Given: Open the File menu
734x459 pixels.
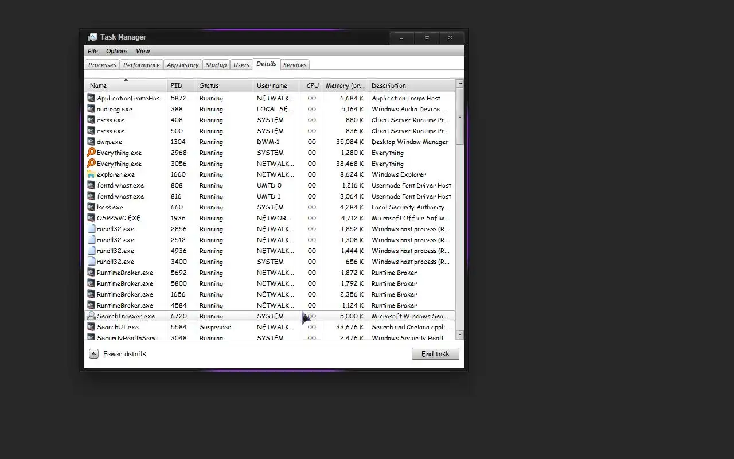Looking at the screenshot, I should (x=93, y=51).
